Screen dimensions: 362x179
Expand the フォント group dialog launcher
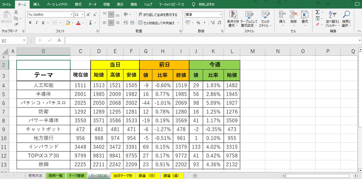pos(98,31)
